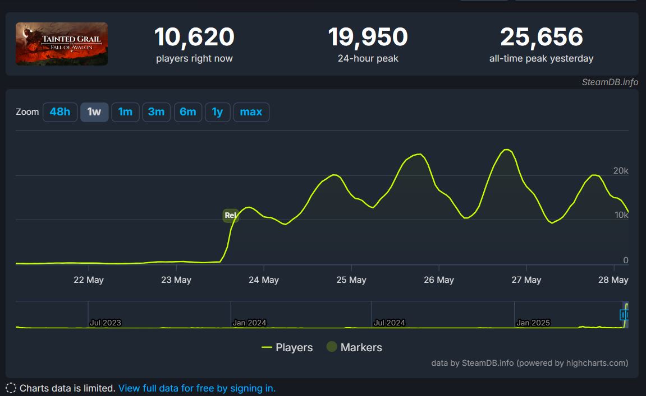Click the Jan 2024 navigator label
Screen dimensions: 646x396
[x=249, y=323]
